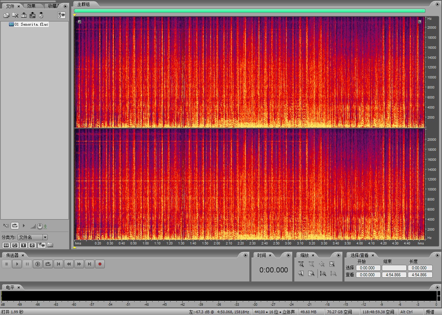Click the Zoom out vertically icon
This screenshot has height=315, width=442.
click(333, 274)
